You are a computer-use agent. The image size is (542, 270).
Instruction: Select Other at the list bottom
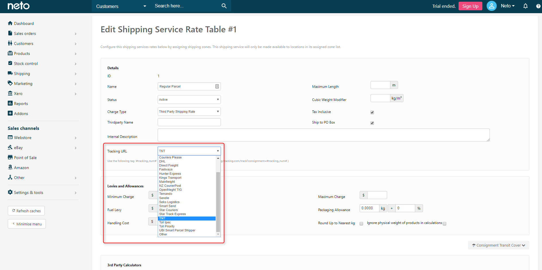[187, 234]
